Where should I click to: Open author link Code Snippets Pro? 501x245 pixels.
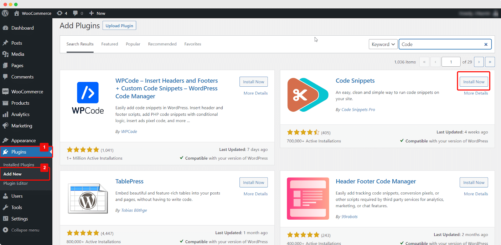pyautogui.click(x=358, y=110)
